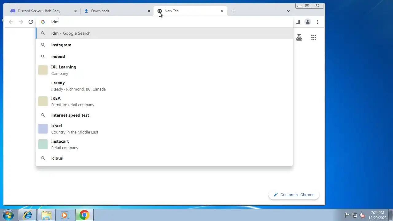Open the Search Labs flask icon
The image size is (393, 221).
pyautogui.click(x=299, y=37)
